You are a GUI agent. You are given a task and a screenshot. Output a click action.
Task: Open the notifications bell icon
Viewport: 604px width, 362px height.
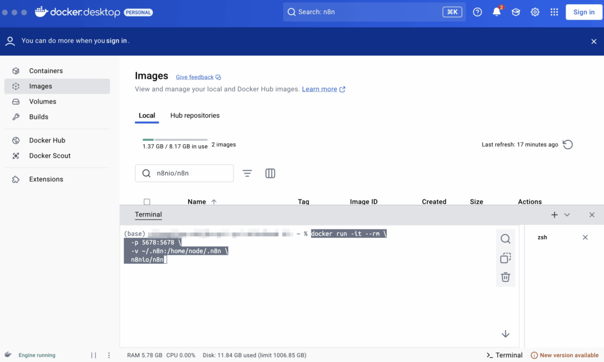pos(497,12)
